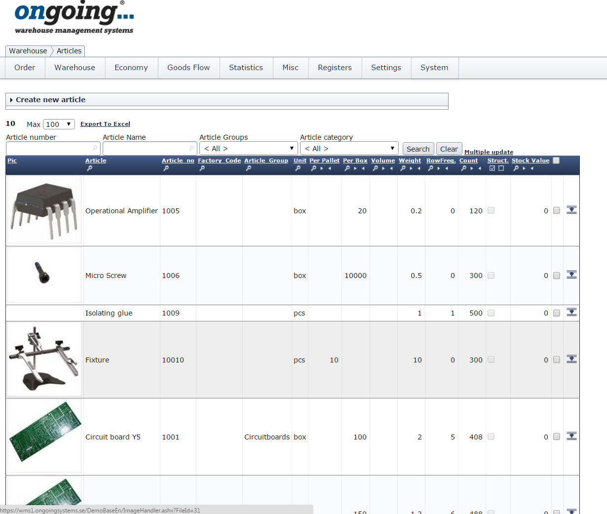This screenshot has height=514, width=607.
Task: Open the Statistics menu
Action: tap(246, 68)
